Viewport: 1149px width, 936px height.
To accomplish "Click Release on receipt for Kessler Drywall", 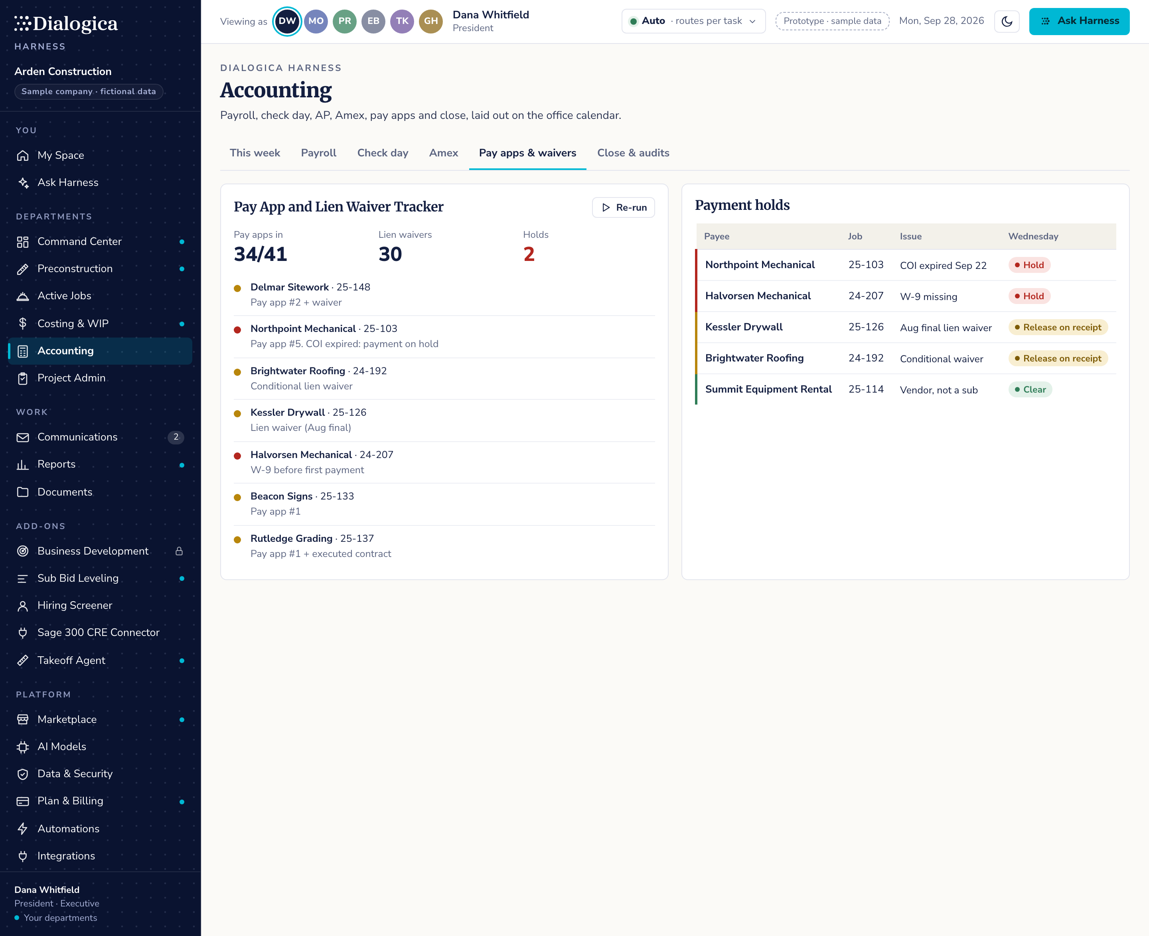I will tap(1057, 327).
